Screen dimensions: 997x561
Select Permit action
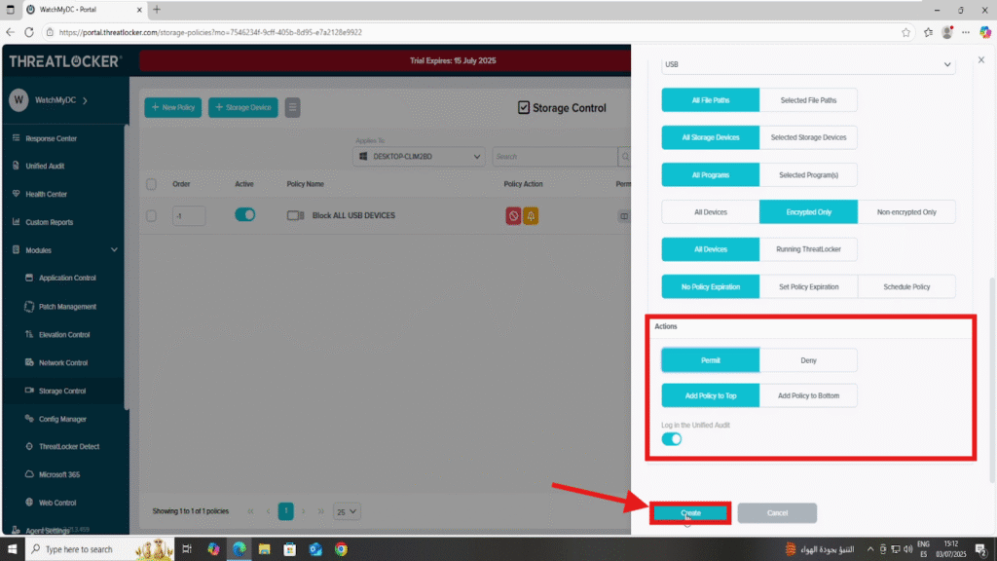(710, 360)
